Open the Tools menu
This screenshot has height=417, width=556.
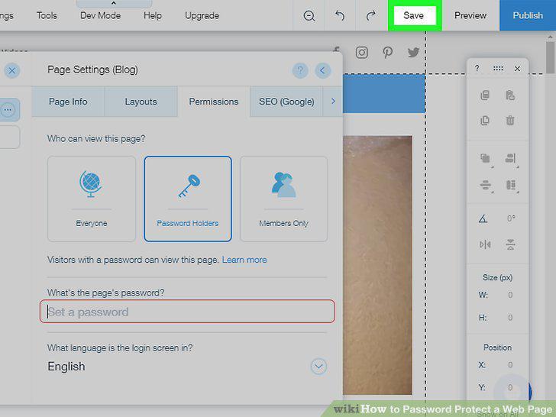[x=47, y=15]
